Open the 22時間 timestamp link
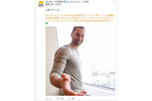The height and width of the screenshot is (101, 152). [x=86, y=2]
